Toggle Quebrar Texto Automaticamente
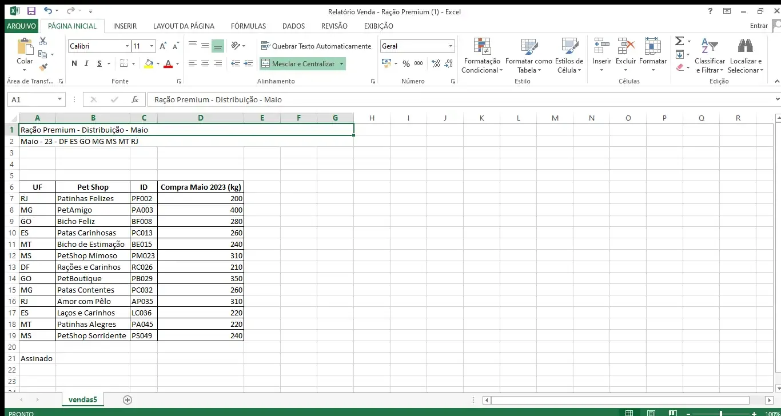Viewport: 781px width, 416px height. [x=316, y=46]
